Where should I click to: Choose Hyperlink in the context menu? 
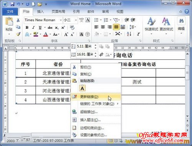tap(96, 112)
